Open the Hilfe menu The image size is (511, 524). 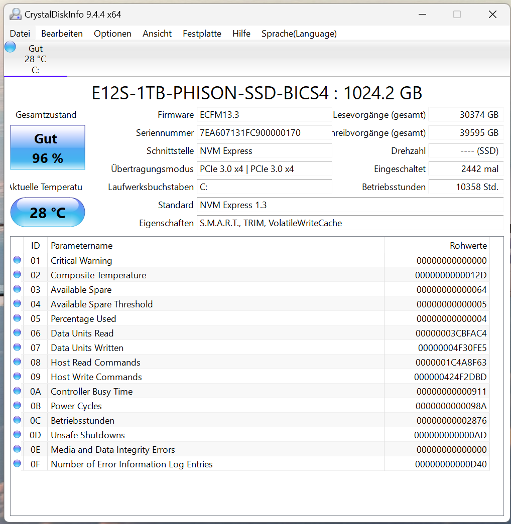(241, 34)
